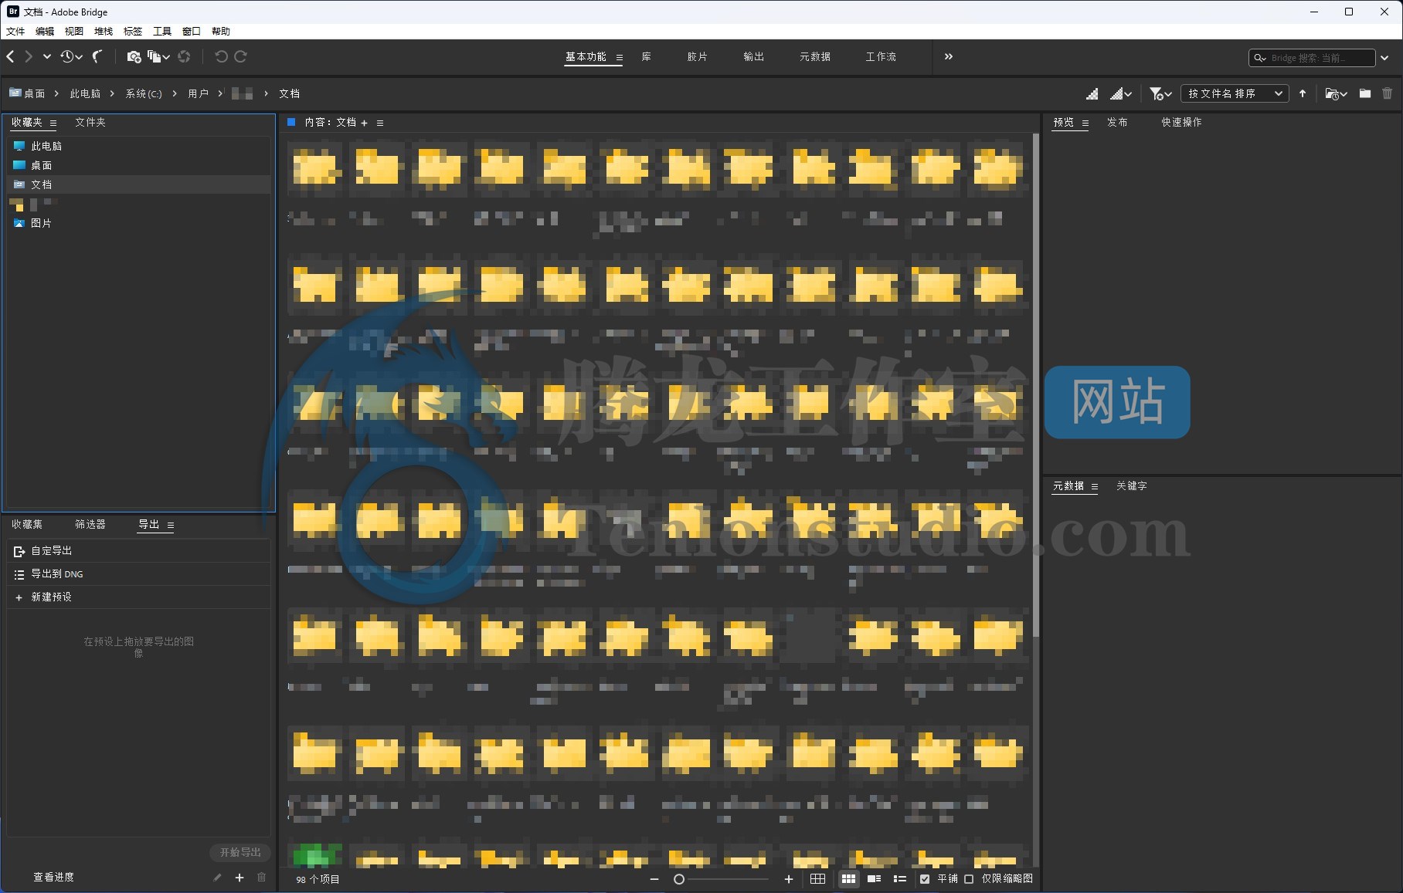Click the create new folder icon
The height and width of the screenshot is (893, 1403).
click(x=1365, y=93)
